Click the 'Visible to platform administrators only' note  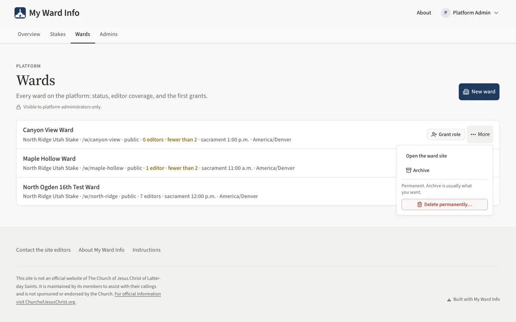62,107
